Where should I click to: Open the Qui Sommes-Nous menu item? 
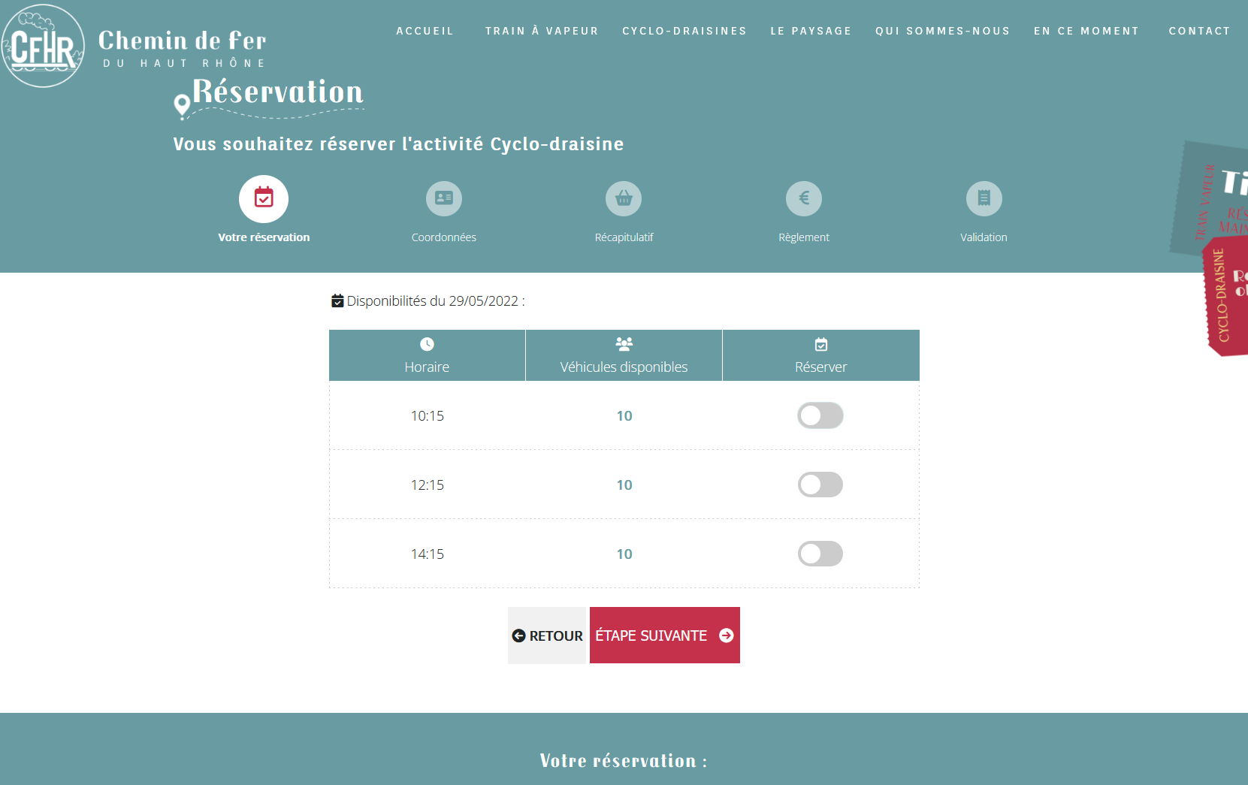tap(942, 31)
